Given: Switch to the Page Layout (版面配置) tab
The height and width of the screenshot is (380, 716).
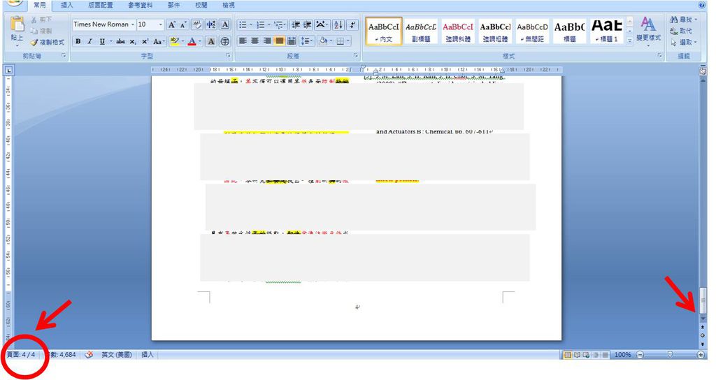Looking at the screenshot, I should (101, 6).
